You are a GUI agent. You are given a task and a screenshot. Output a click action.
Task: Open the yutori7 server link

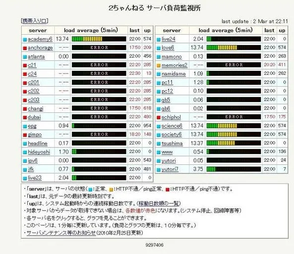170,169
